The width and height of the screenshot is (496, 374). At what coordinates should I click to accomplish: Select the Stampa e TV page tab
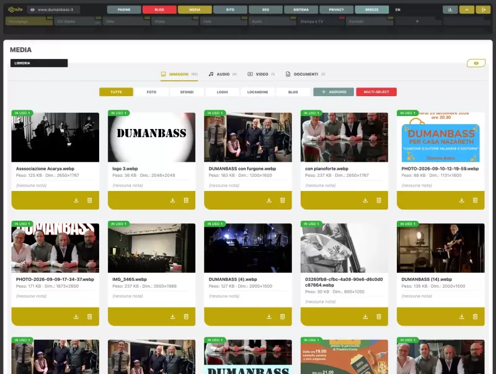click(x=321, y=21)
